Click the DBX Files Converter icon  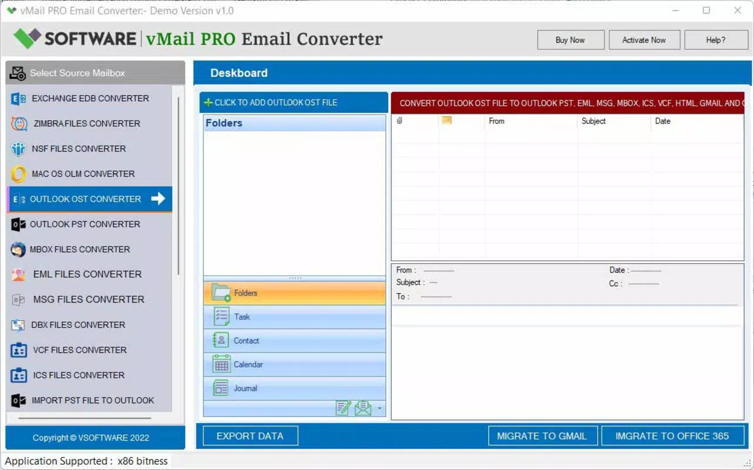(x=18, y=325)
